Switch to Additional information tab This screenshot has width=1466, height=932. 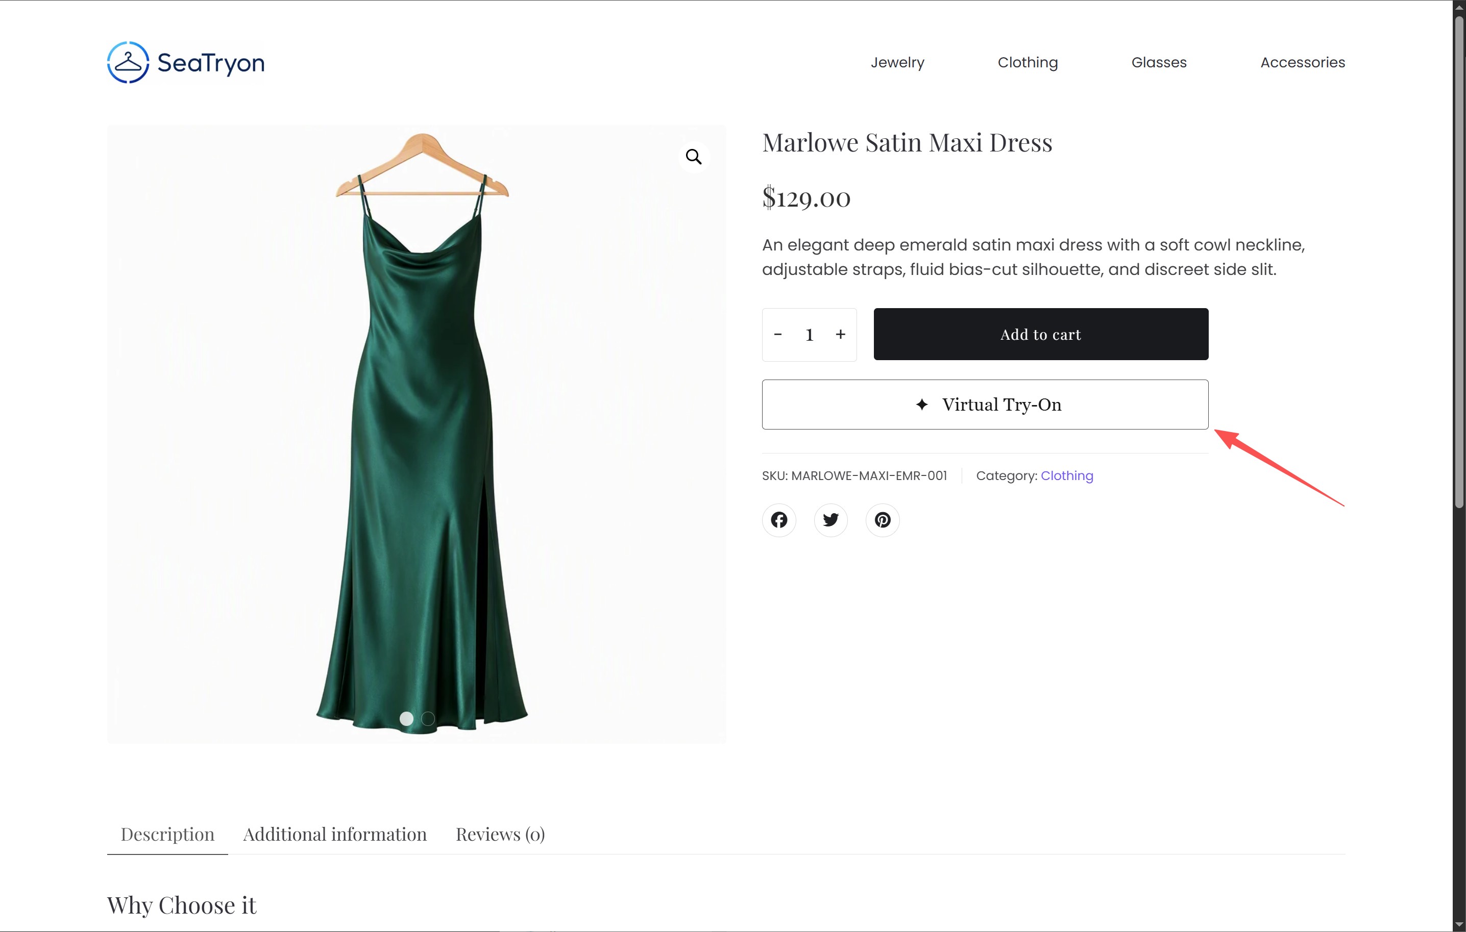point(335,834)
